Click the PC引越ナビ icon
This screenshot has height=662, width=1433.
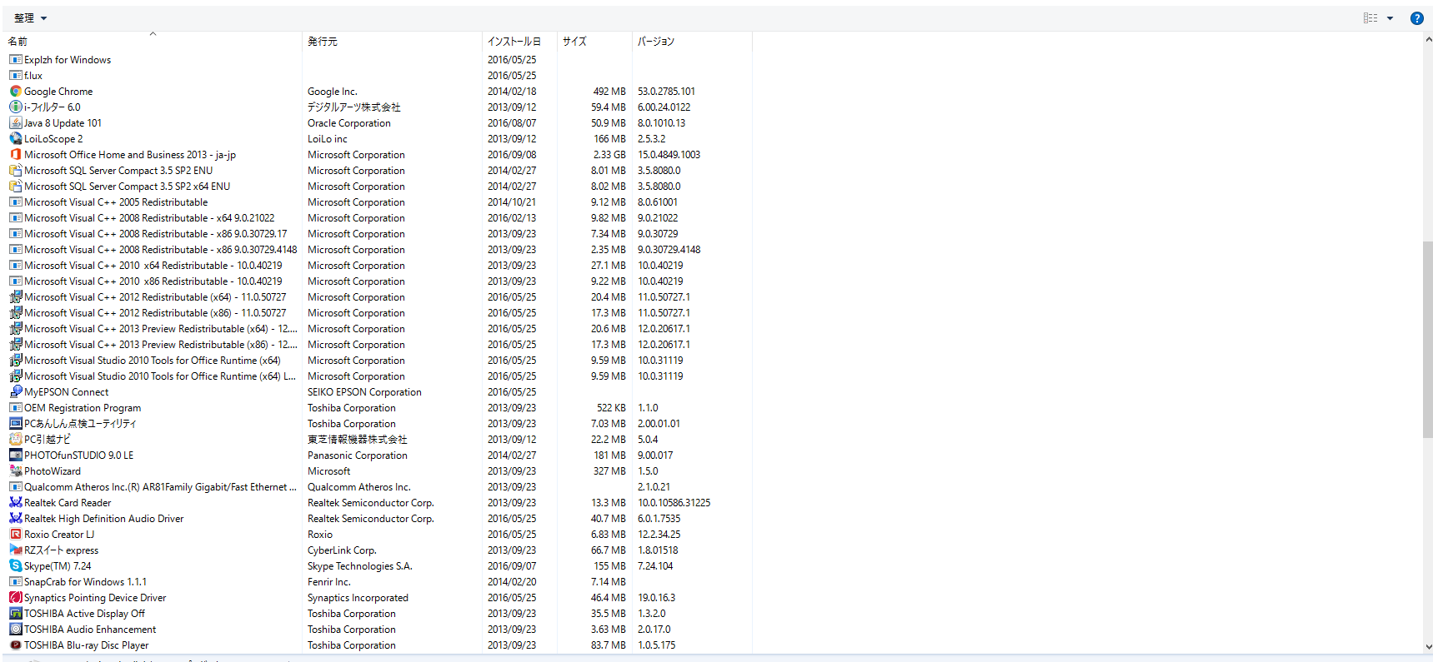16,440
